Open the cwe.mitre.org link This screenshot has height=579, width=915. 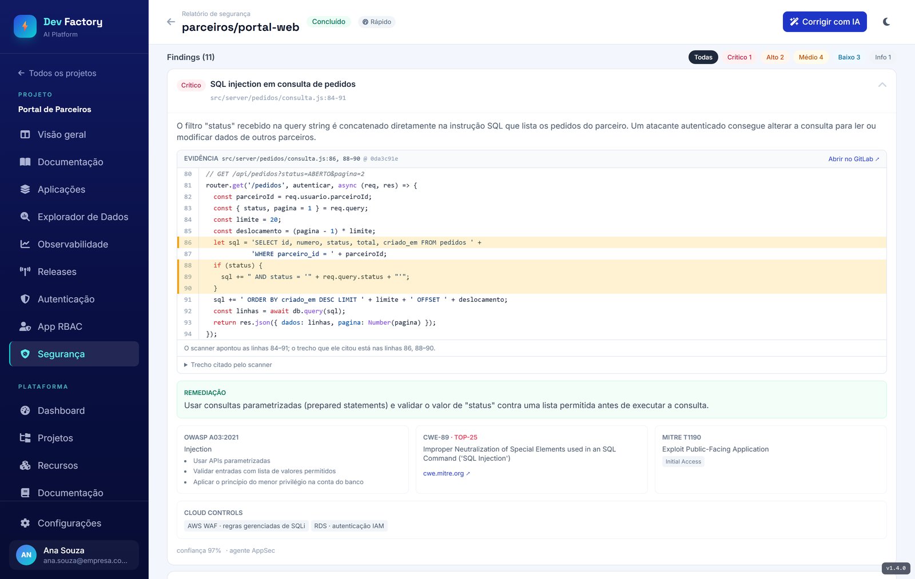tap(446, 473)
